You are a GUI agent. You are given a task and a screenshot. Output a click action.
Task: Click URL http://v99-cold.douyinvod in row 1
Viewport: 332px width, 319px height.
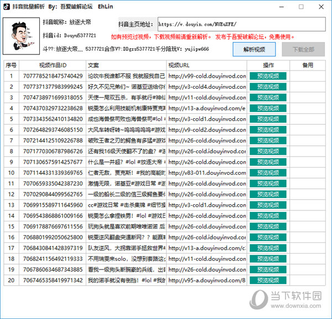[207, 76]
